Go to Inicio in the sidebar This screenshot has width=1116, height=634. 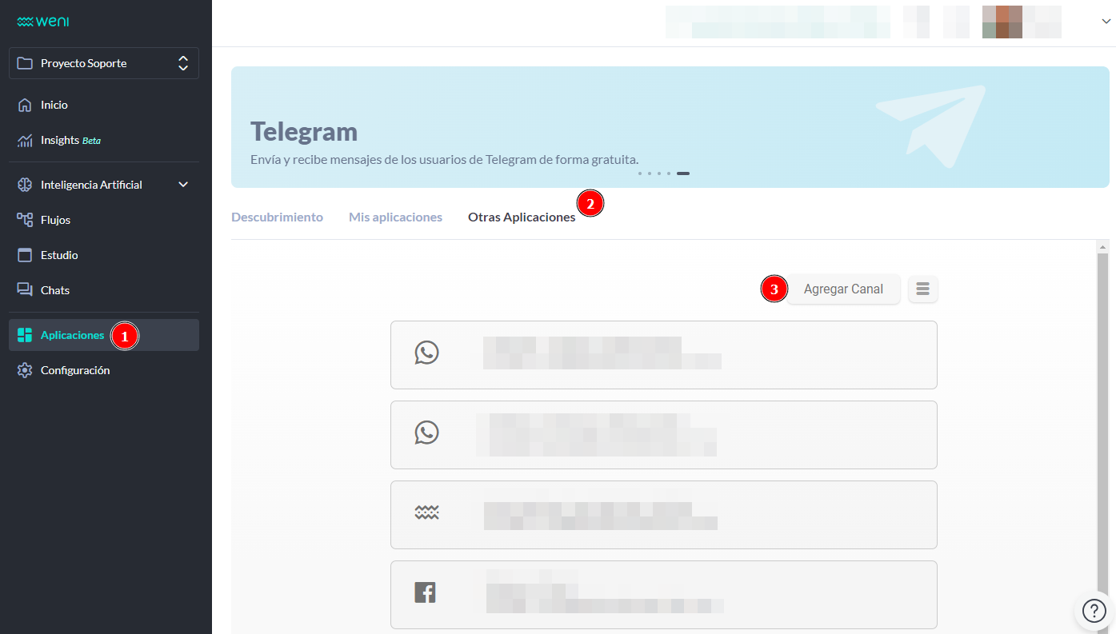tap(104, 105)
